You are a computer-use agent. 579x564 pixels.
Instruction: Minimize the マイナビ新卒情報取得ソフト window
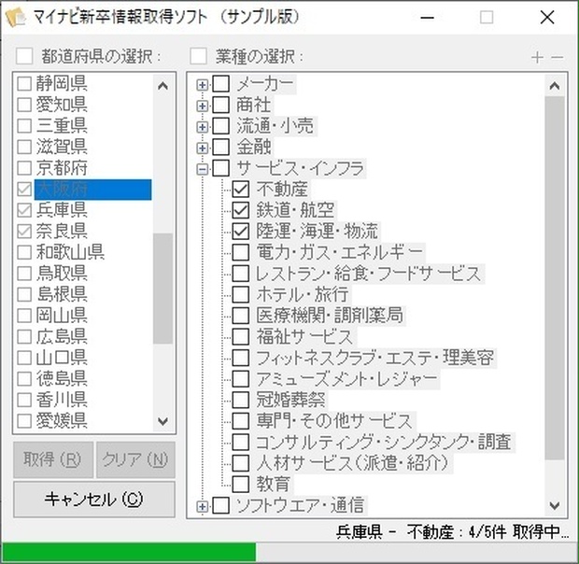(427, 18)
